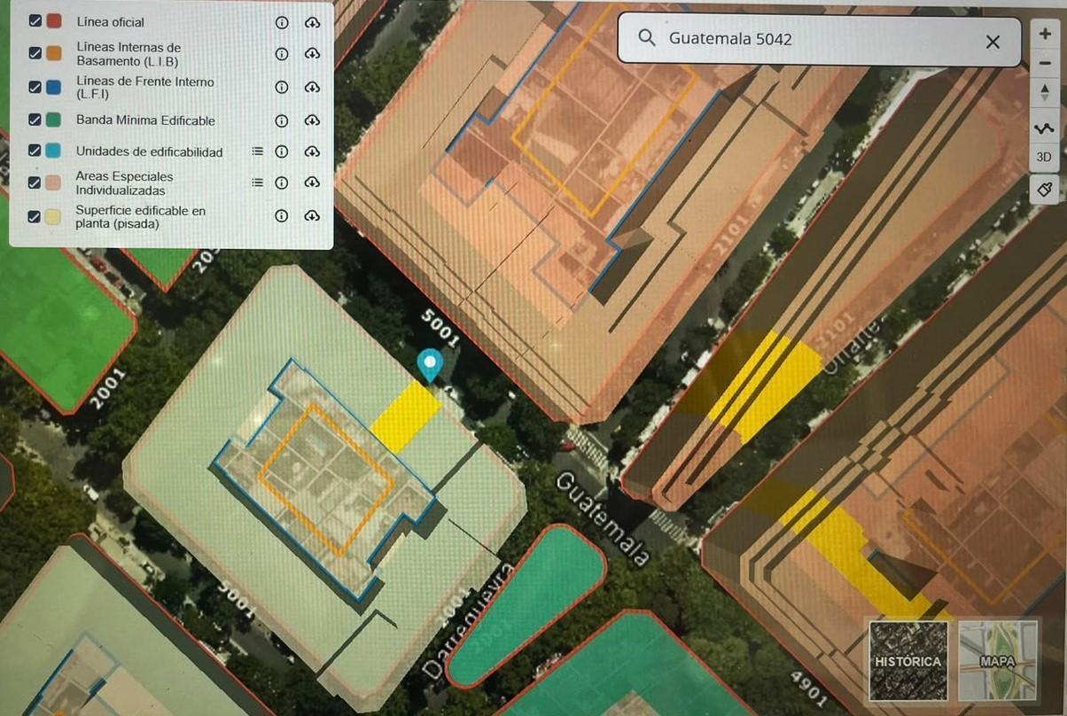Uncheck Superficie edificable en planta layer
Screen dimensions: 1067x716
coord(35,215)
